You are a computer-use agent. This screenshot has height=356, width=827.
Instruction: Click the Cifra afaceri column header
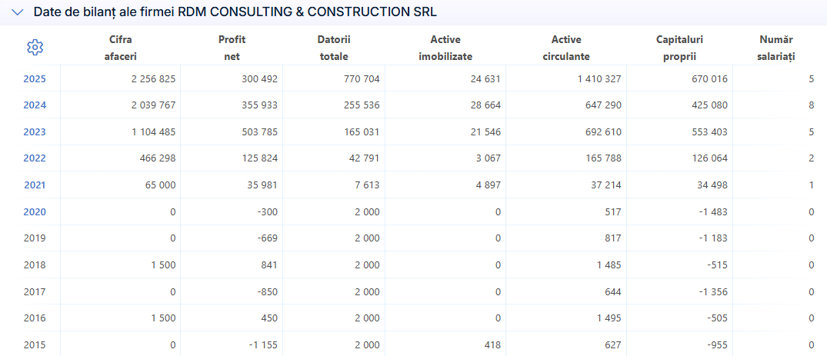pos(121,48)
